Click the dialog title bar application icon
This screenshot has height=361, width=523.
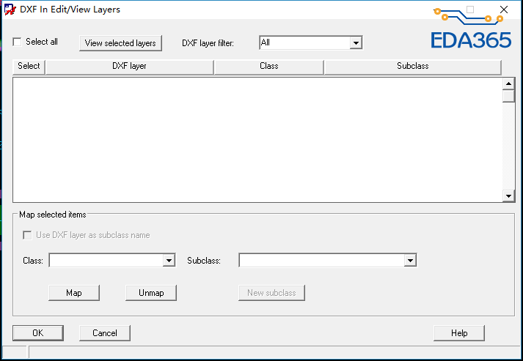point(10,10)
